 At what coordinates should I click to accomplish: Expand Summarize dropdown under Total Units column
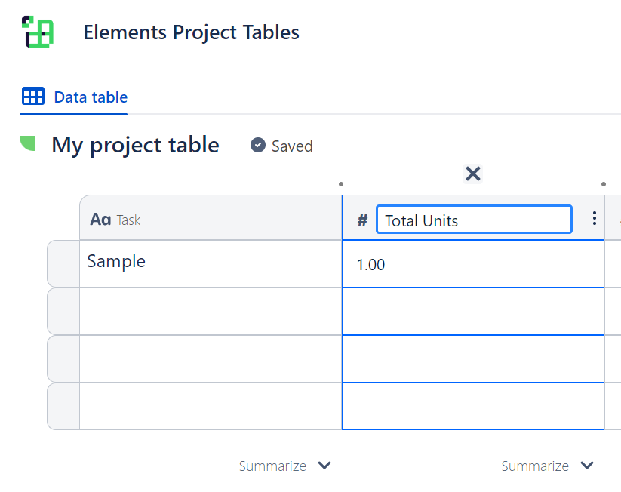tap(547, 466)
